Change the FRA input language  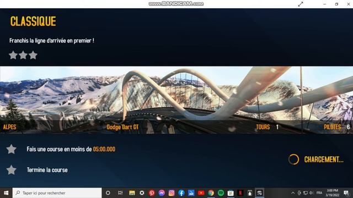[319, 193]
